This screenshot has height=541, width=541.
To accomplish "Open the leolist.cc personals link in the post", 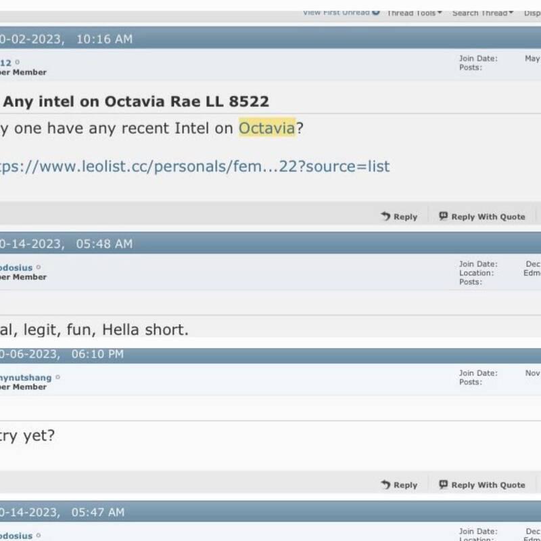I will coord(195,166).
